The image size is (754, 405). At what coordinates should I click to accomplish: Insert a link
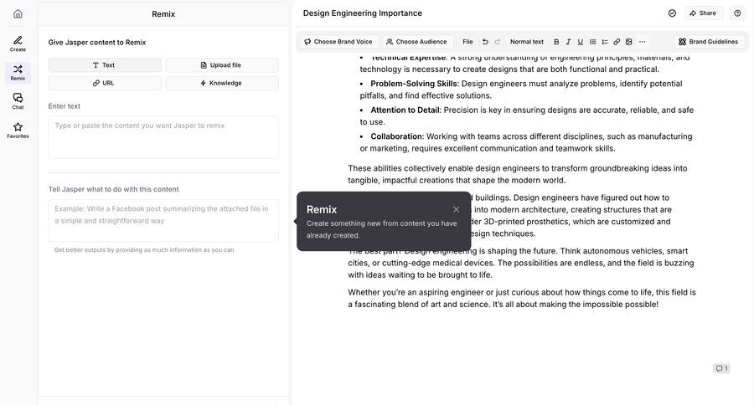(617, 42)
